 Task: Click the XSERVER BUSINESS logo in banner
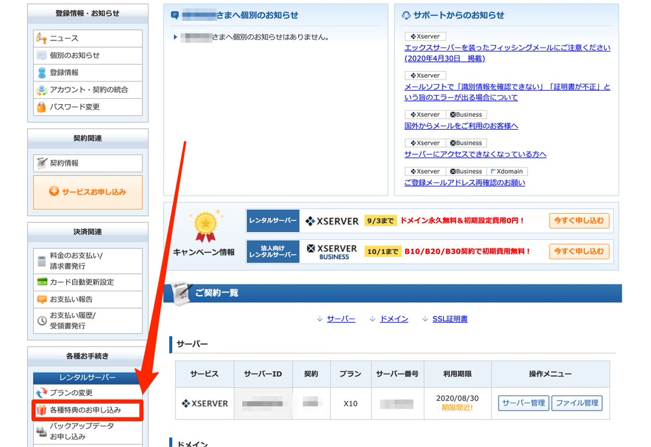point(332,252)
